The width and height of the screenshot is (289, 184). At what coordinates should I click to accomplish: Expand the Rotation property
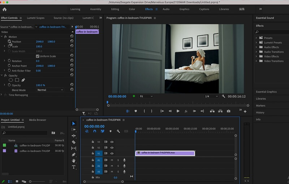pos(4,61)
